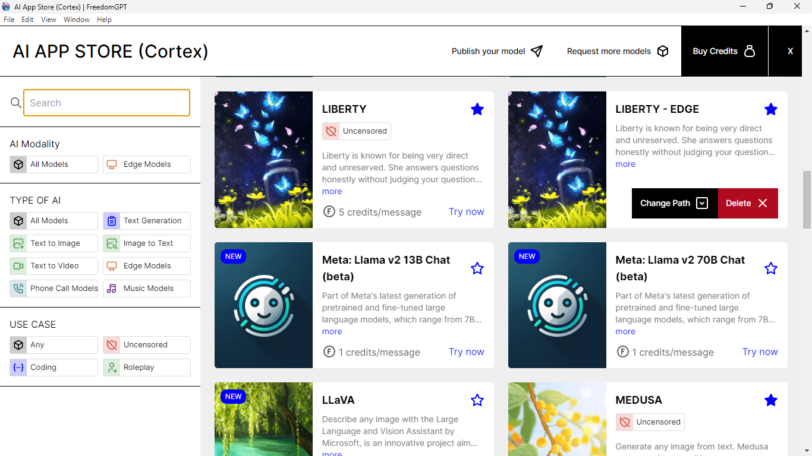Click the Buy Credits money bag icon
This screenshot has height=456, width=812.
[750, 51]
